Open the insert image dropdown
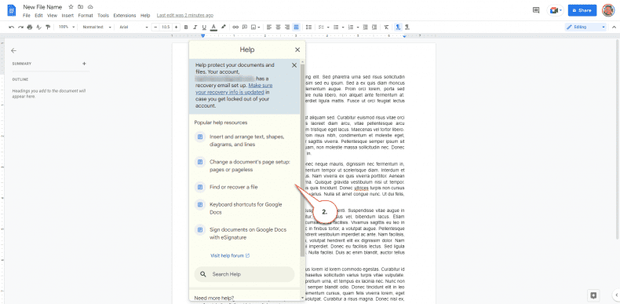Screen dimensions: 620x304 point(256,27)
